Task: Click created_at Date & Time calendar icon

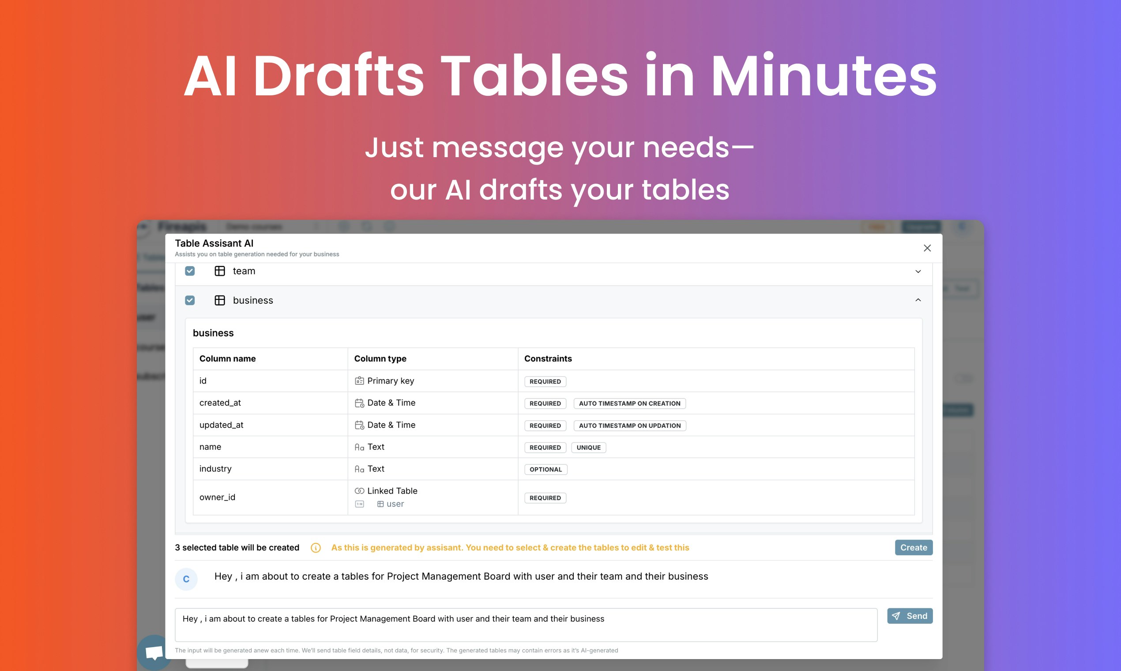Action: 359,403
